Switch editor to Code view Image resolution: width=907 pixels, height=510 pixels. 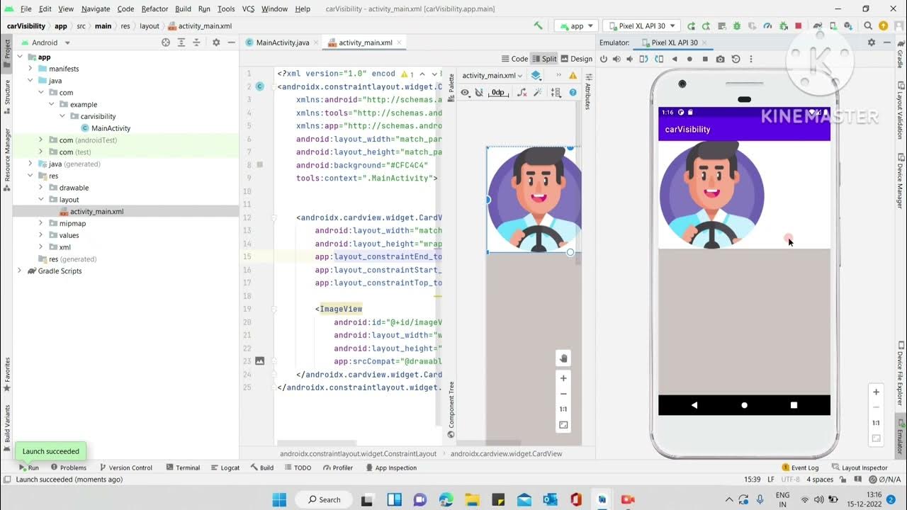514,59
